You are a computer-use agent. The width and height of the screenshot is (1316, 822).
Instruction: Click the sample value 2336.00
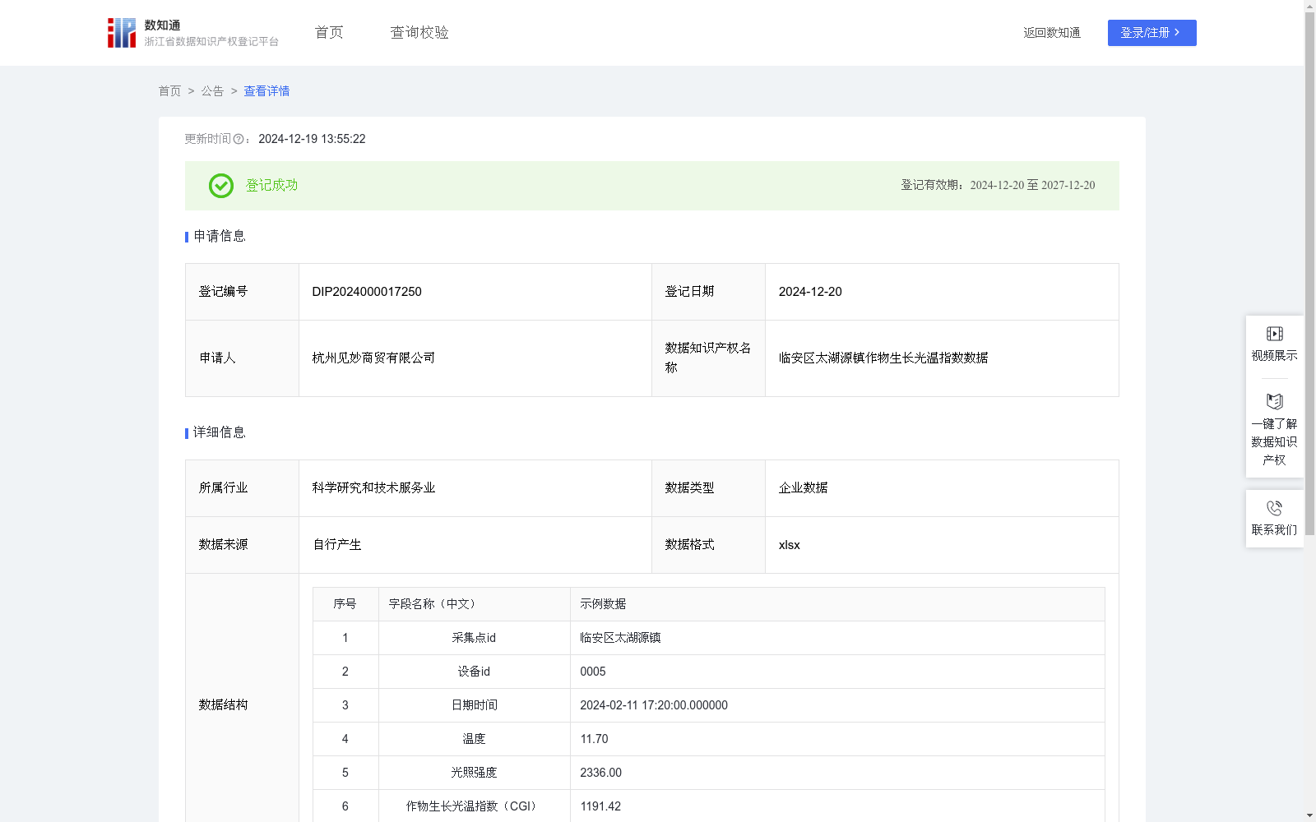point(600,773)
